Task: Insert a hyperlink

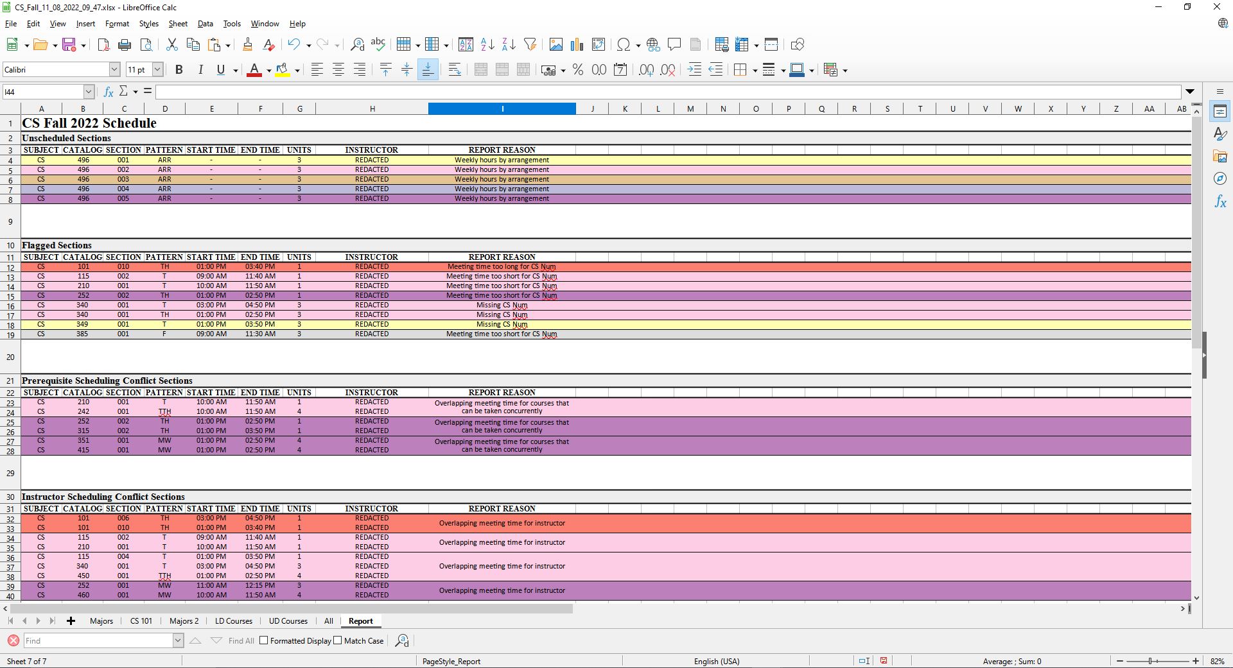Action: click(652, 44)
